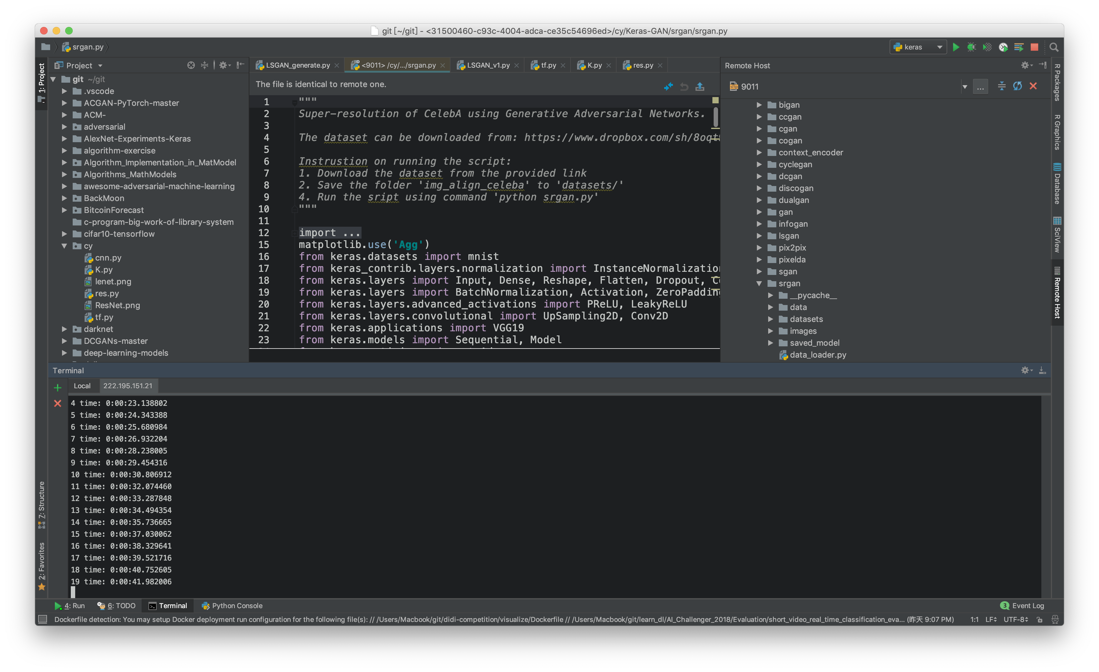Click the Debug bug icon in toolbar
The image size is (1099, 672).
(971, 47)
